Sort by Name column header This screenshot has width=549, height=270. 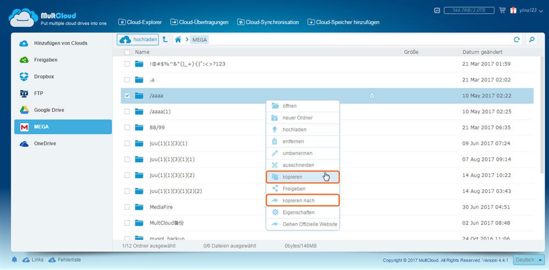pyautogui.click(x=142, y=52)
